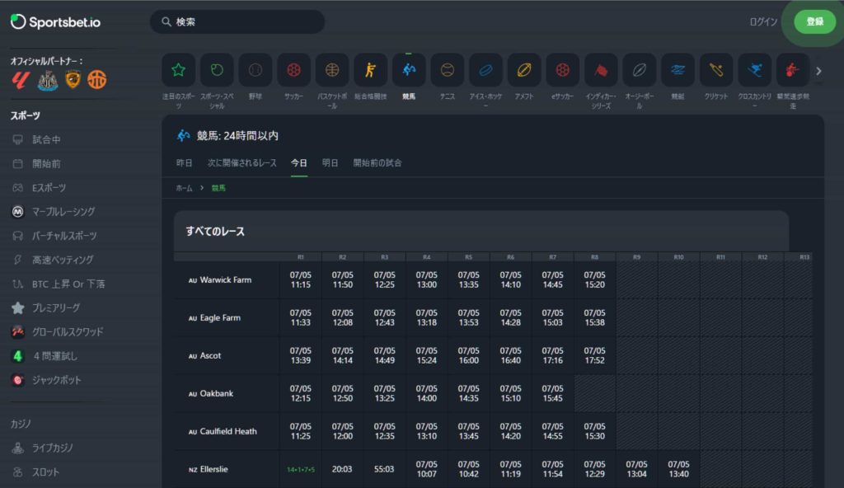Click inside the 検索 search field

coord(237,22)
